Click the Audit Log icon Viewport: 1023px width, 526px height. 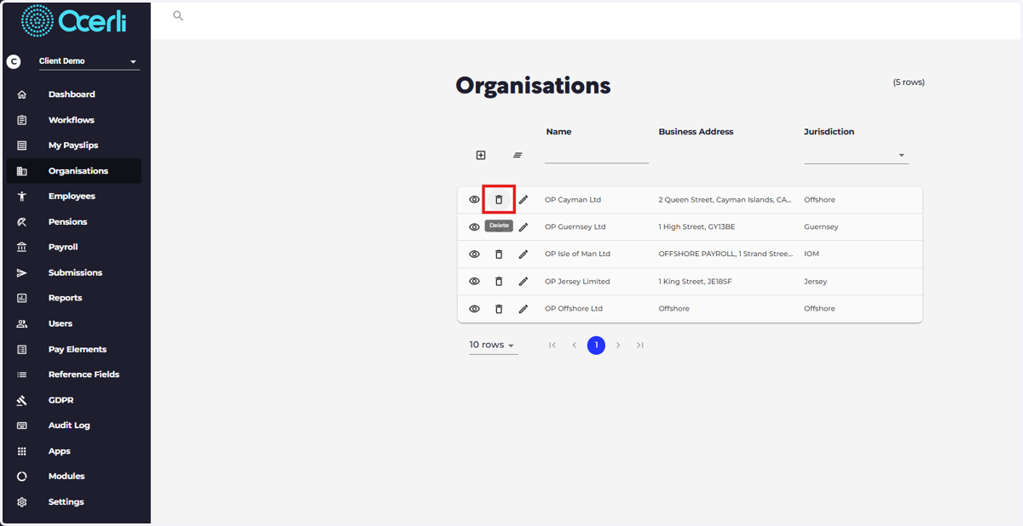point(22,426)
